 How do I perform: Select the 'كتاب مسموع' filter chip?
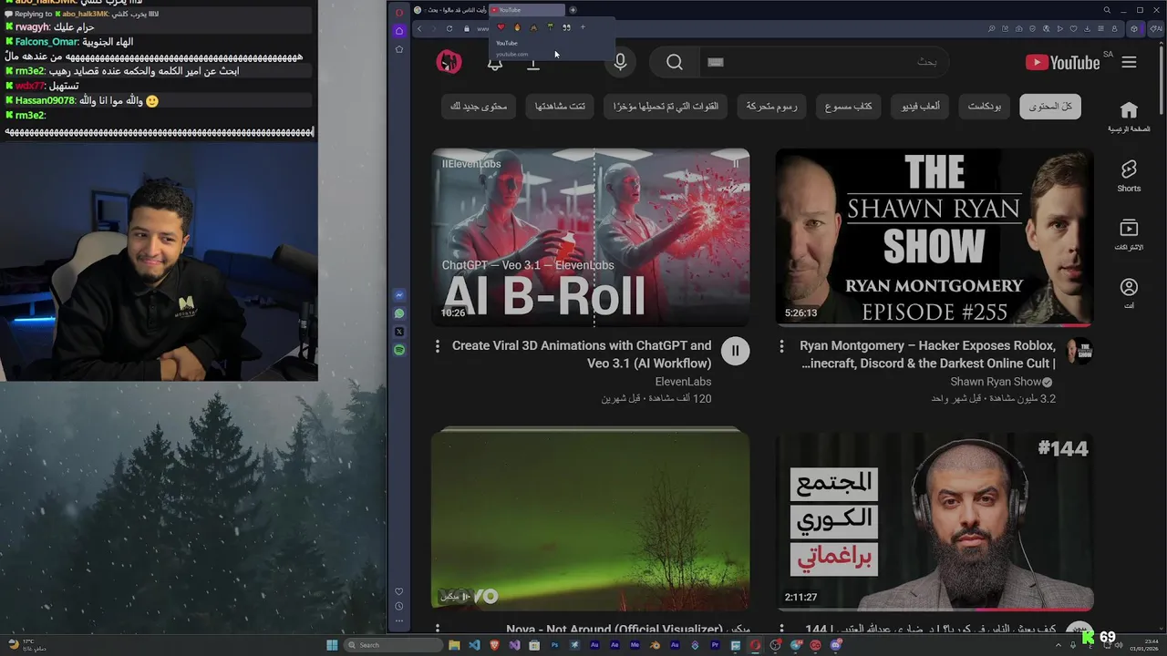click(x=849, y=107)
